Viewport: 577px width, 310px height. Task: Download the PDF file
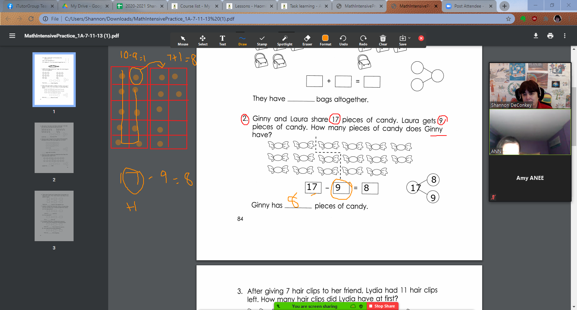tap(536, 36)
